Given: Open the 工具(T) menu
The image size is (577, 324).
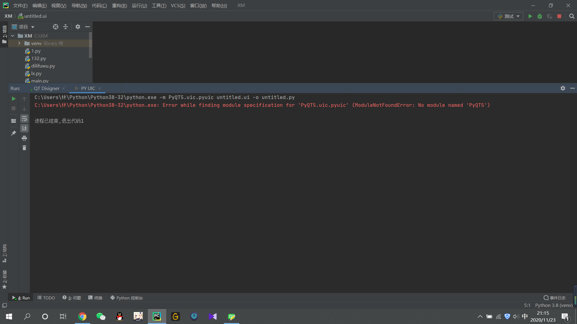Looking at the screenshot, I should [159, 5].
